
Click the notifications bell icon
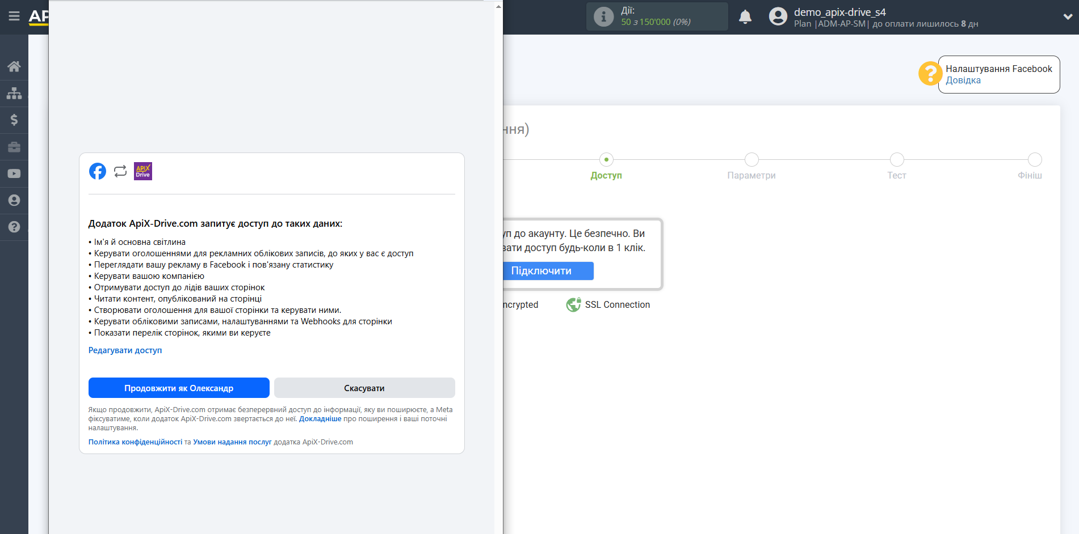pyautogui.click(x=745, y=17)
